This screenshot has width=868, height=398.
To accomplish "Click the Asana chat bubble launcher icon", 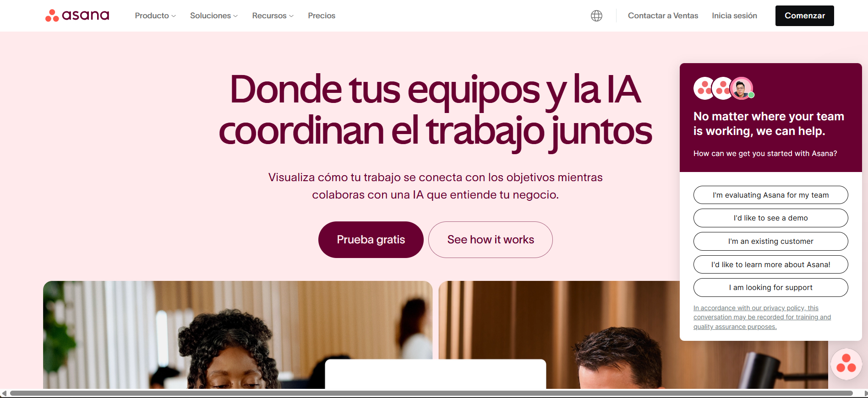I will tap(846, 364).
